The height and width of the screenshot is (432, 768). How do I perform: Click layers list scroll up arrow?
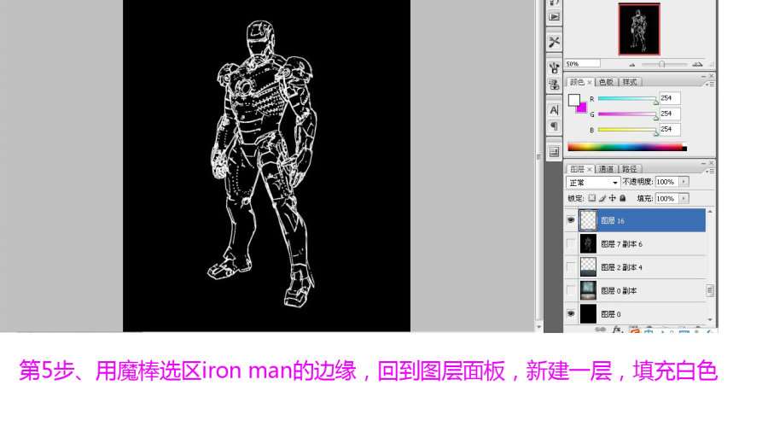[710, 212]
